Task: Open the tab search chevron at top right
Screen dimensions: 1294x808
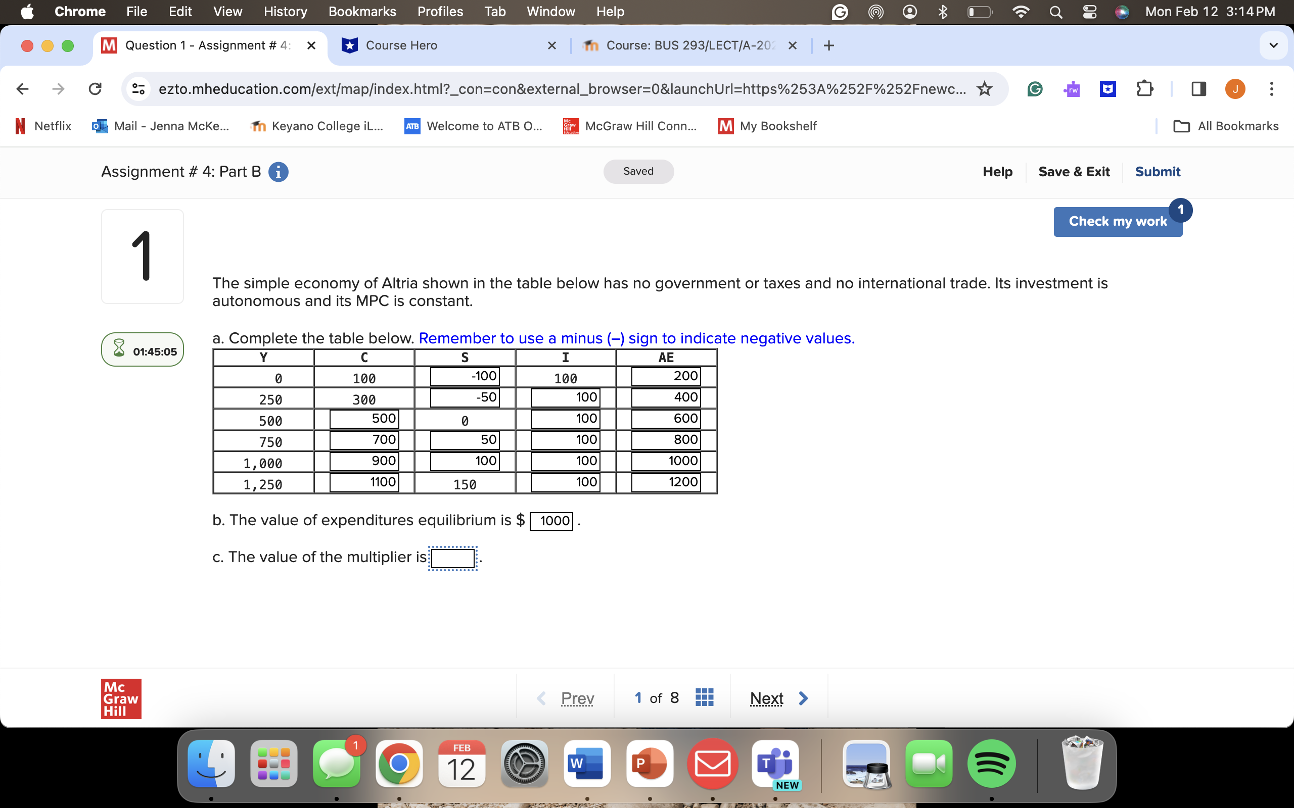Action: [1274, 45]
